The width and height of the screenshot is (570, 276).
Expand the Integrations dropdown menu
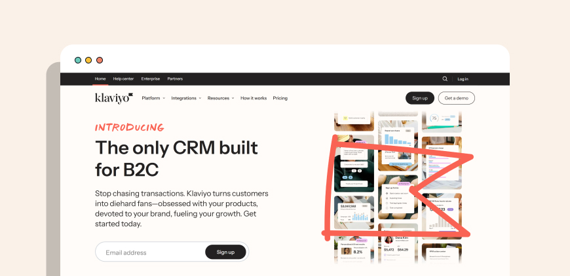[186, 98]
